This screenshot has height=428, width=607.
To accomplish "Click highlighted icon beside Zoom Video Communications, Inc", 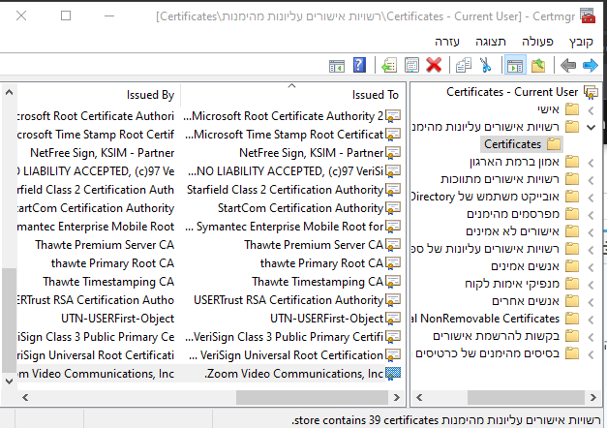I will click(393, 374).
